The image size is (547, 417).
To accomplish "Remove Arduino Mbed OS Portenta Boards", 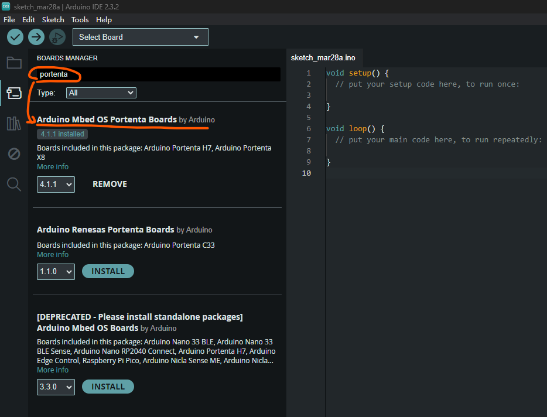I will coord(110,184).
